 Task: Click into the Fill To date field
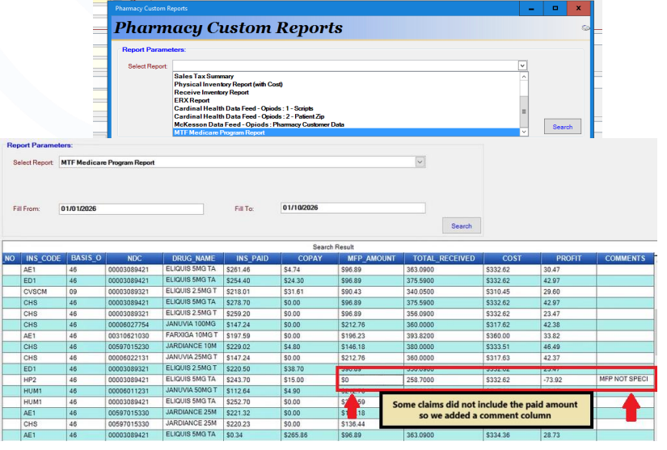352,208
